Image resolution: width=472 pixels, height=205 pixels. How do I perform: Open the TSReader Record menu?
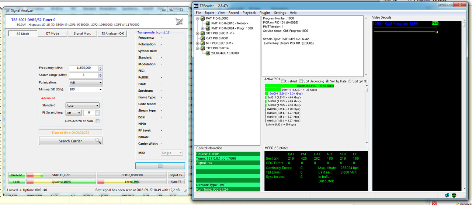coord(233,13)
